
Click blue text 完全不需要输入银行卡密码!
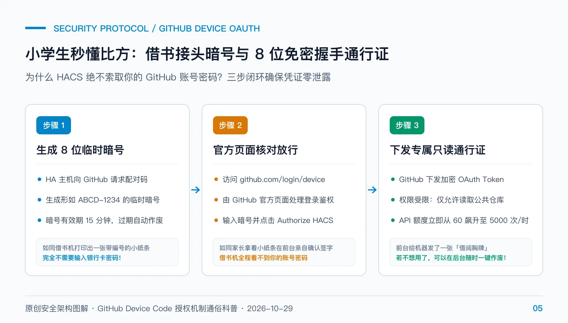pos(82,258)
